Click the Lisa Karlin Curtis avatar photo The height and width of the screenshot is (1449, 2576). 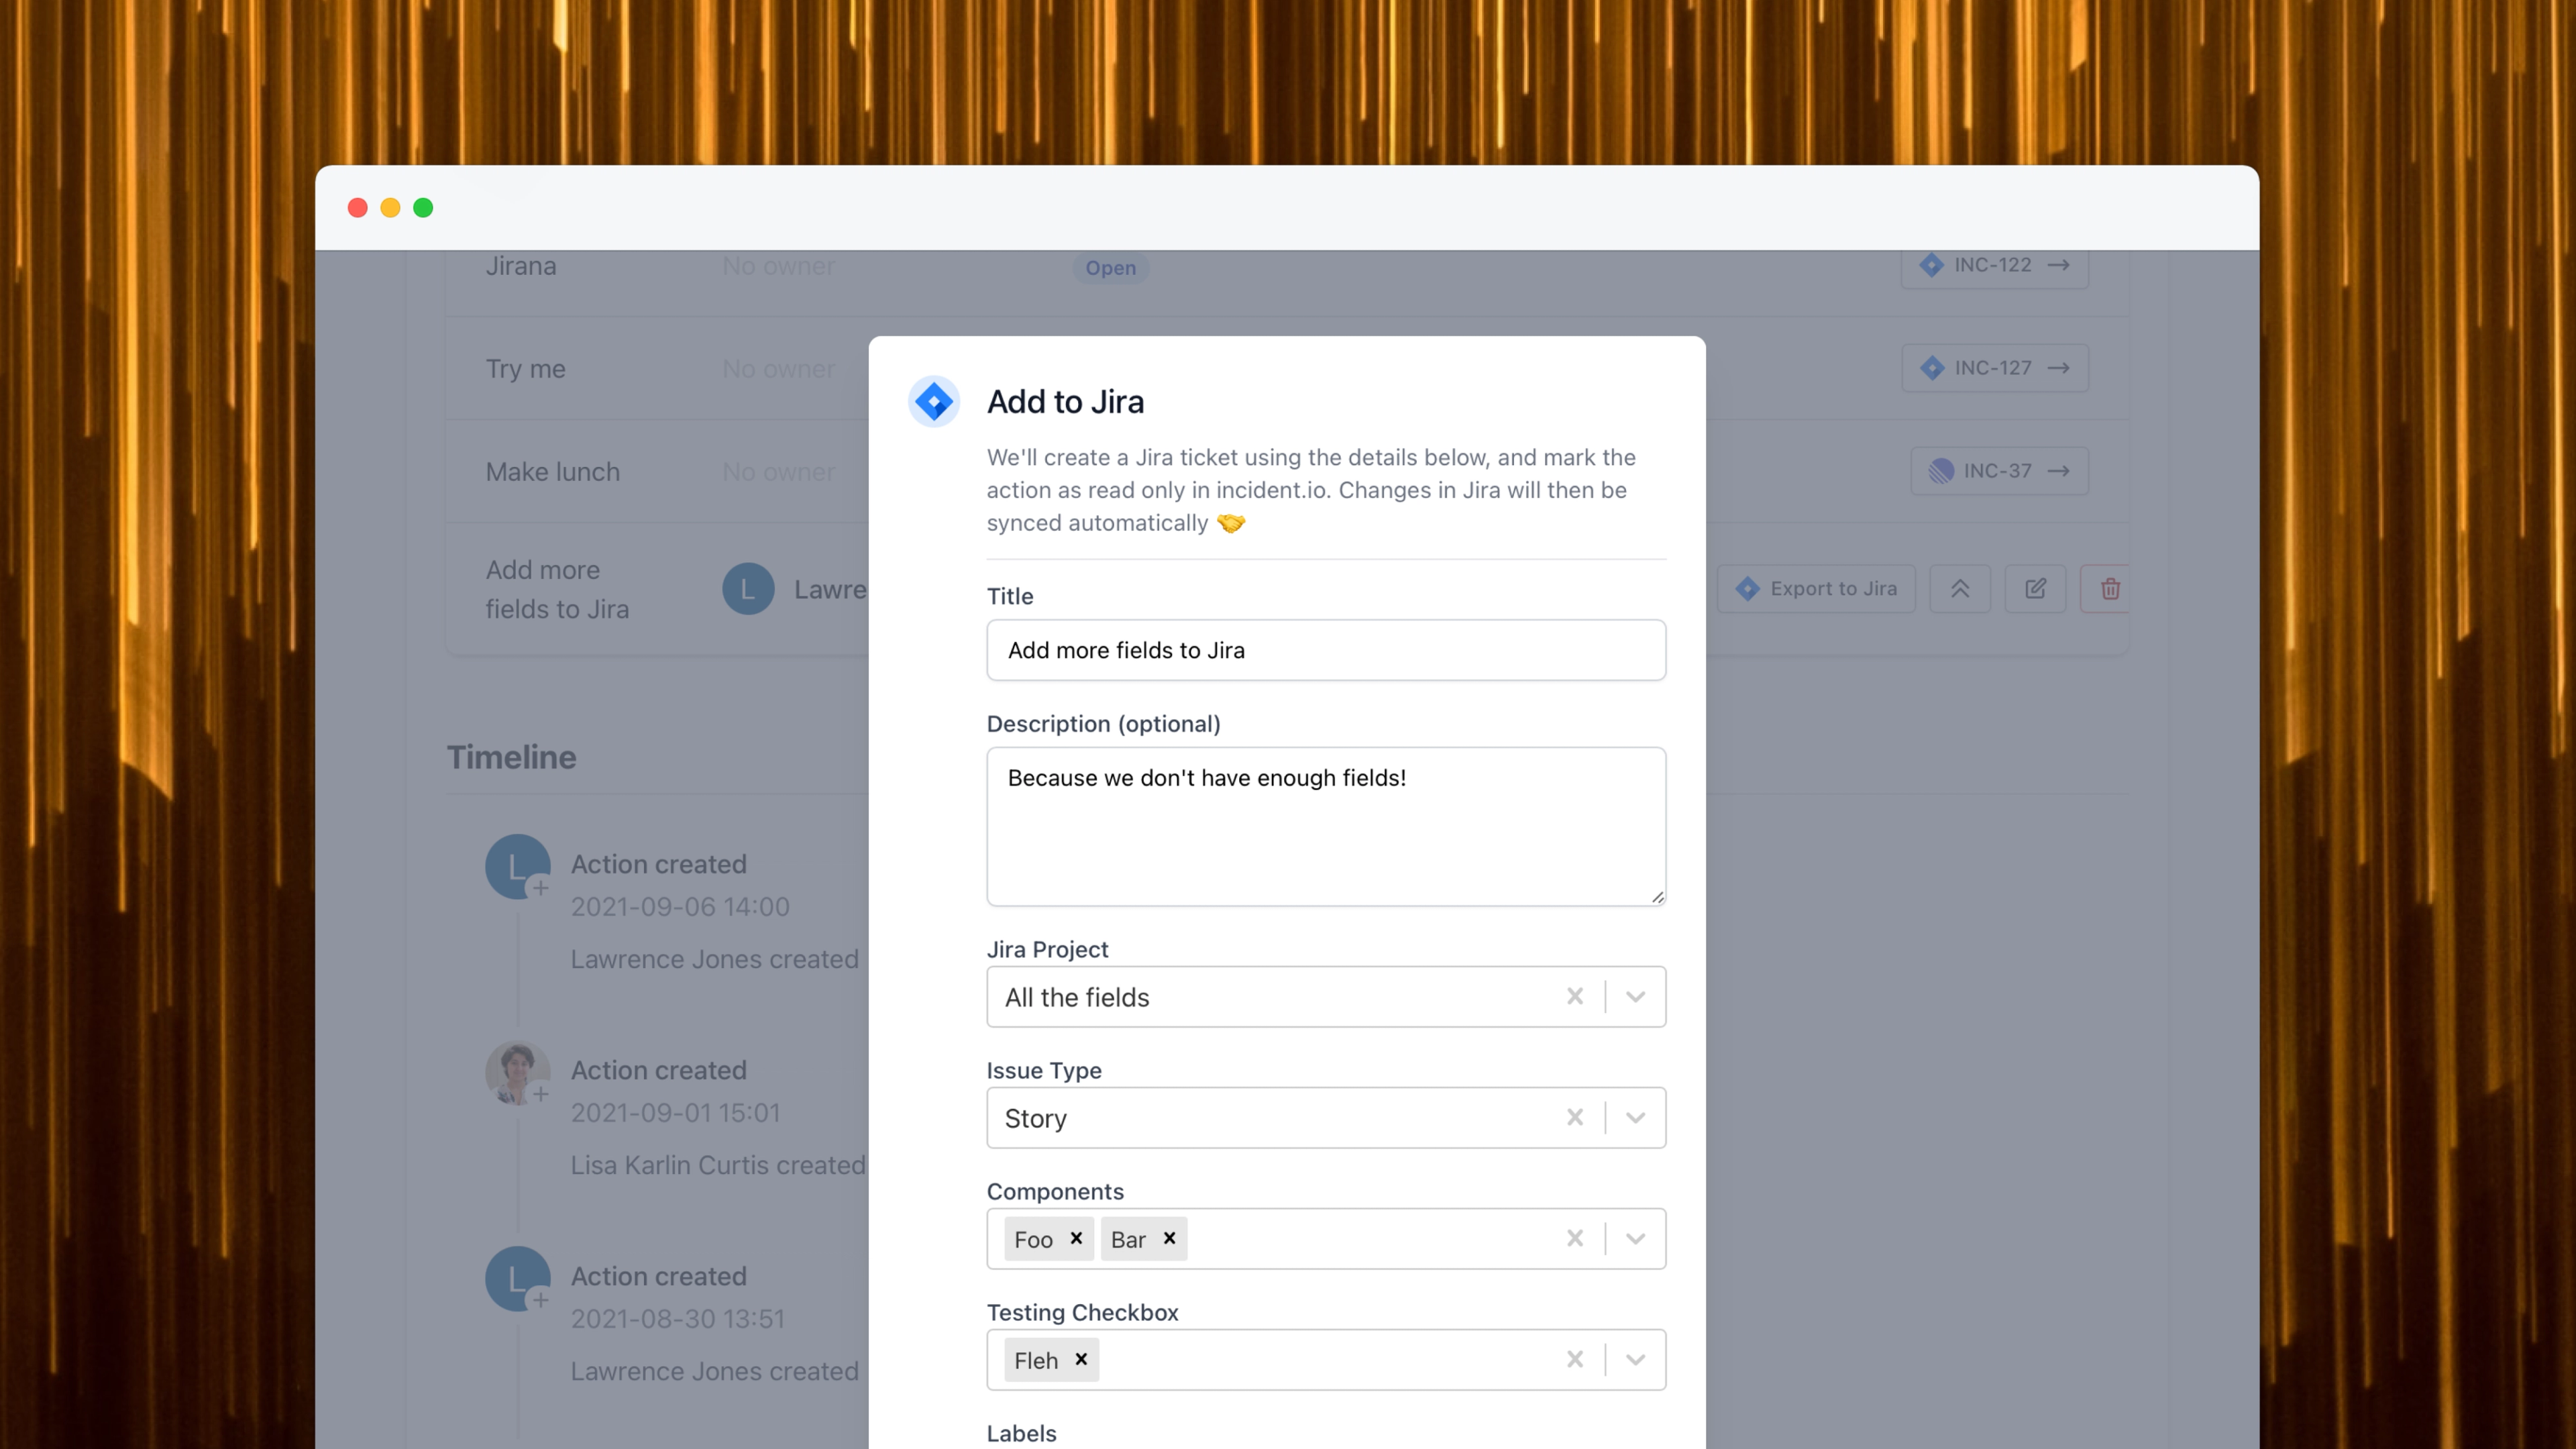pos(517,1073)
